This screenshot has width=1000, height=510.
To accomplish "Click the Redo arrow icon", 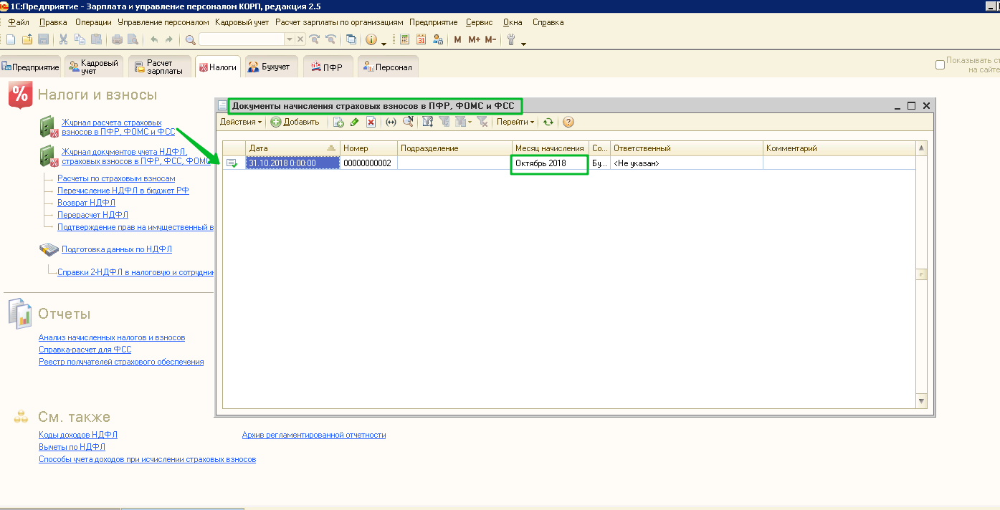I will pyautogui.click(x=169, y=39).
